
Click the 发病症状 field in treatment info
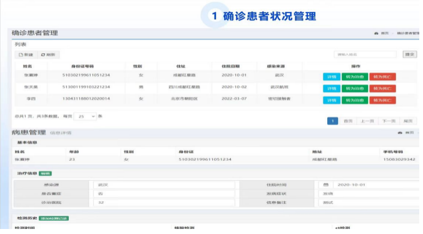369,193
